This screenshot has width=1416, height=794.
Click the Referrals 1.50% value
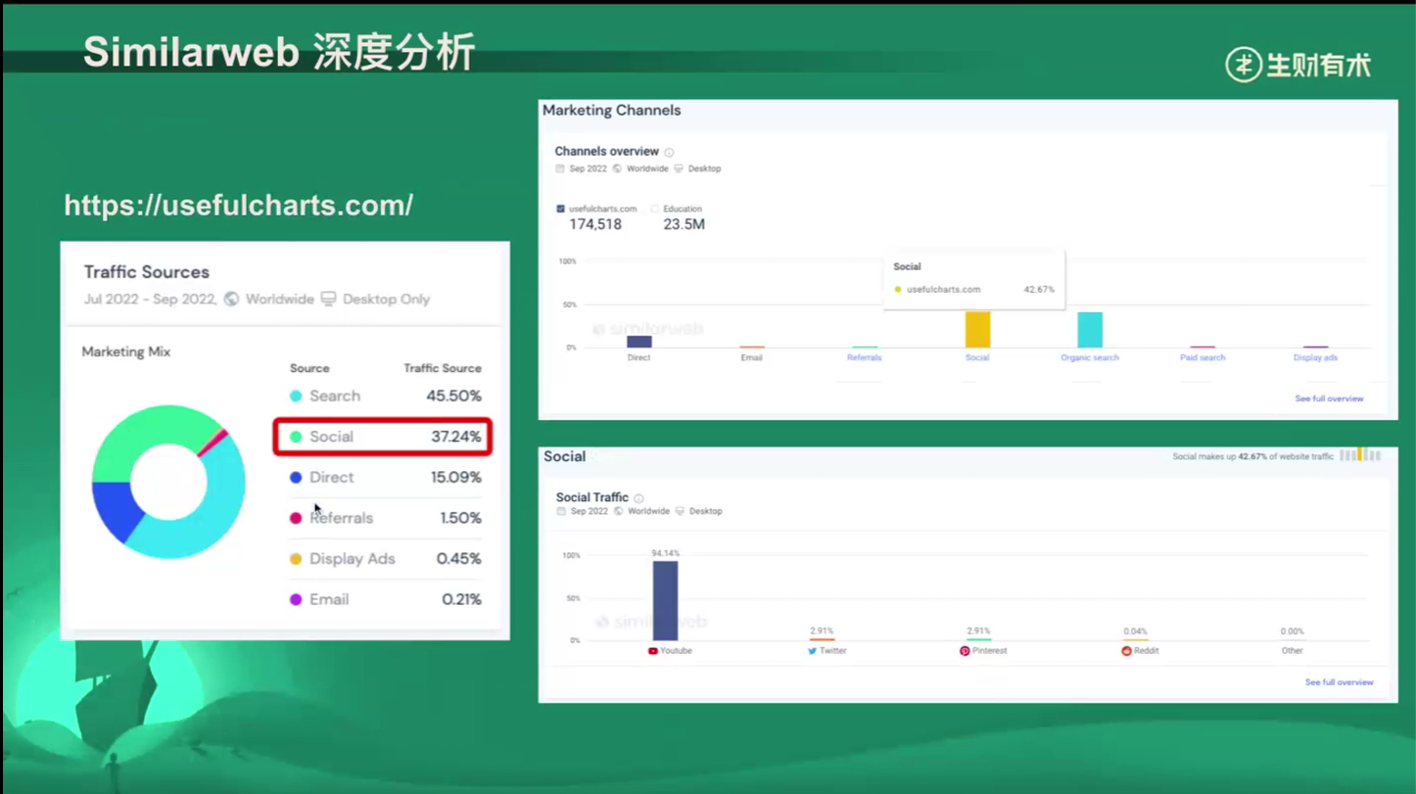[460, 518]
